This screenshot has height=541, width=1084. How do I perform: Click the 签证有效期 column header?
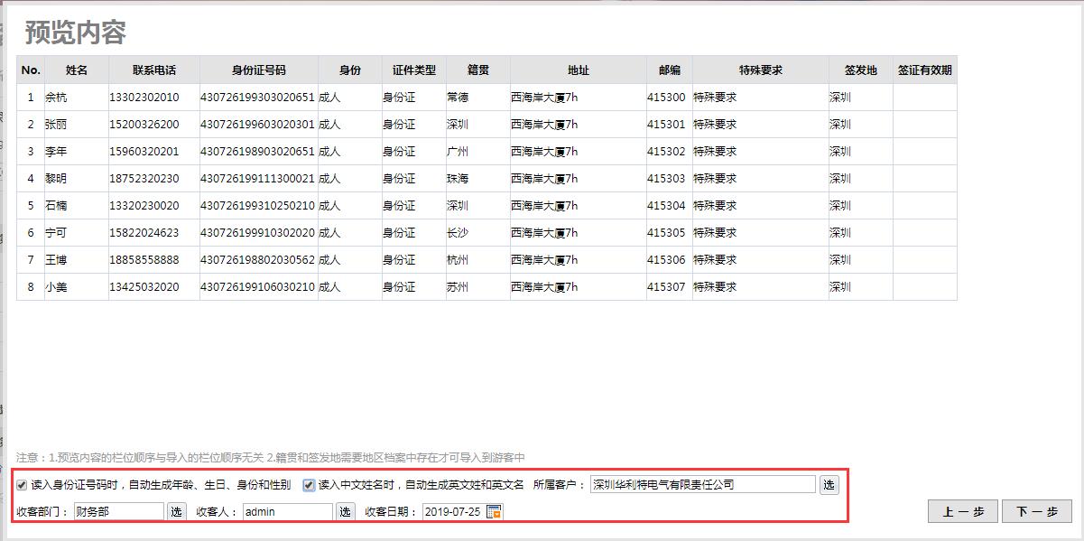924,70
